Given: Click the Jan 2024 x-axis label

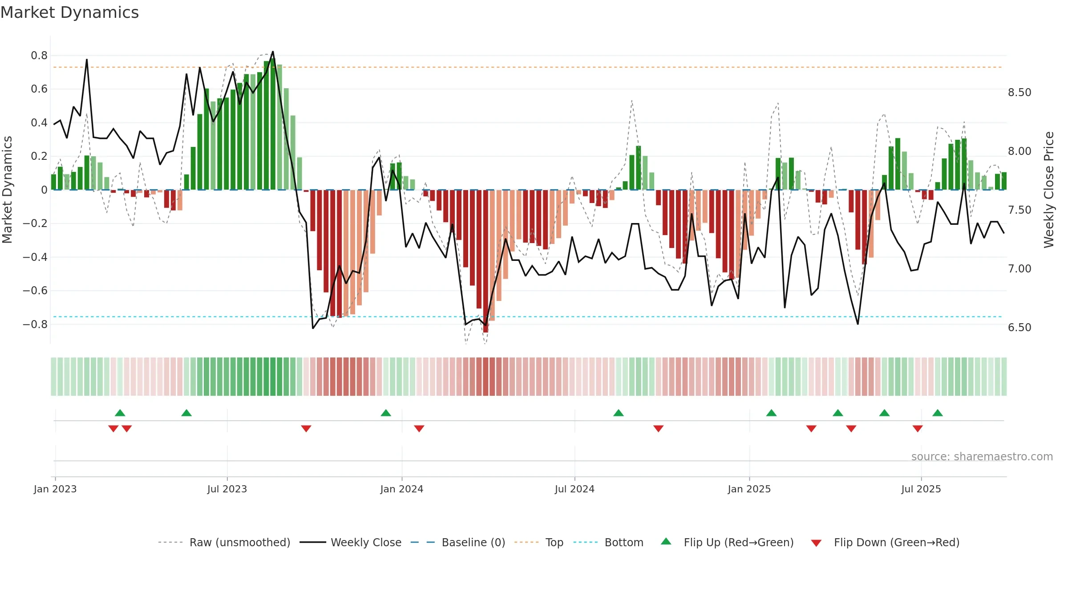Looking at the screenshot, I should coord(402,489).
